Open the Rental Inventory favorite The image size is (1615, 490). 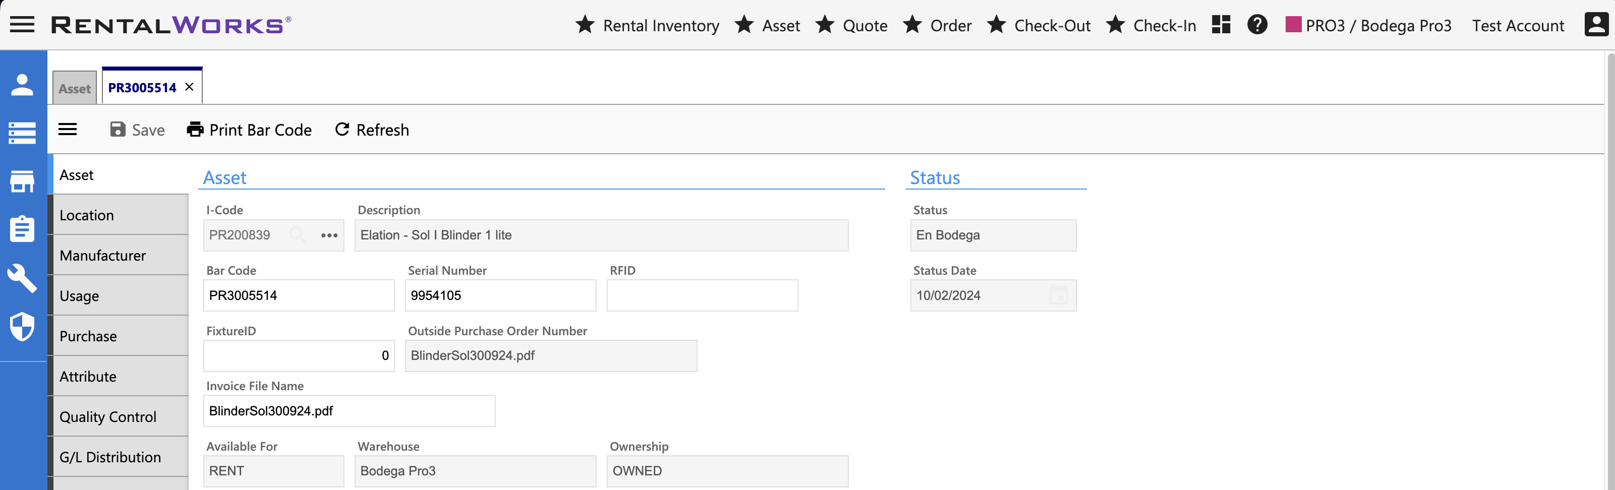pos(661,26)
